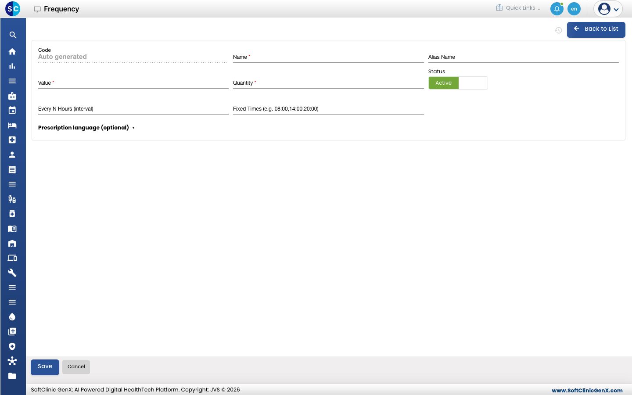Open the bar chart dashboard icon
The image size is (632, 395).
(12, 66)
